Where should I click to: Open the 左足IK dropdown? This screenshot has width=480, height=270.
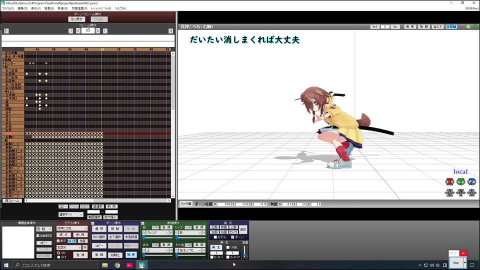69,247
